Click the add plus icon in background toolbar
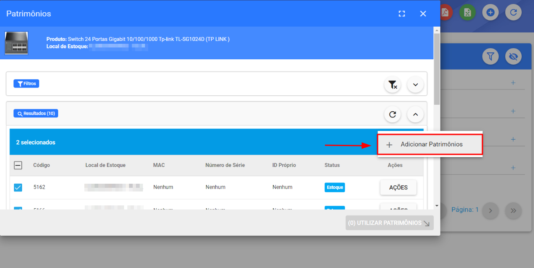The image size is (534, 268). (x=491, y=12)
